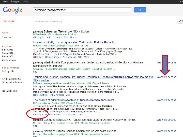Screen dimensions: 183x137
Task: Open Warwick access for politics of cultural representation
Action: click(x=166, y=100)
